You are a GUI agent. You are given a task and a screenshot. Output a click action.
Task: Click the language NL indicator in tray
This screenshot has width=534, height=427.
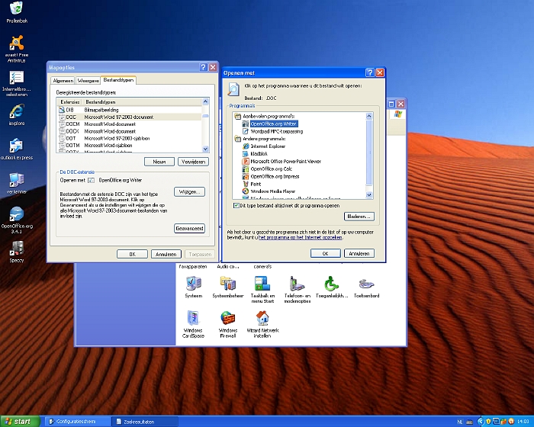460,422
